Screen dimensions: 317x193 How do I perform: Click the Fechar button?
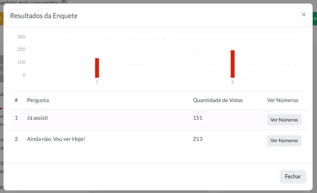pyautogui.click(x=293, y=177)
